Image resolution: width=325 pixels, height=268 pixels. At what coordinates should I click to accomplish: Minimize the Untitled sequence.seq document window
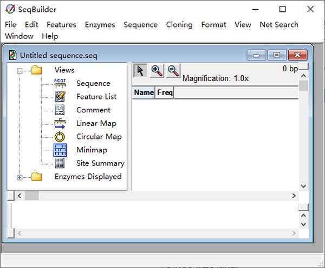click(256, 55)
